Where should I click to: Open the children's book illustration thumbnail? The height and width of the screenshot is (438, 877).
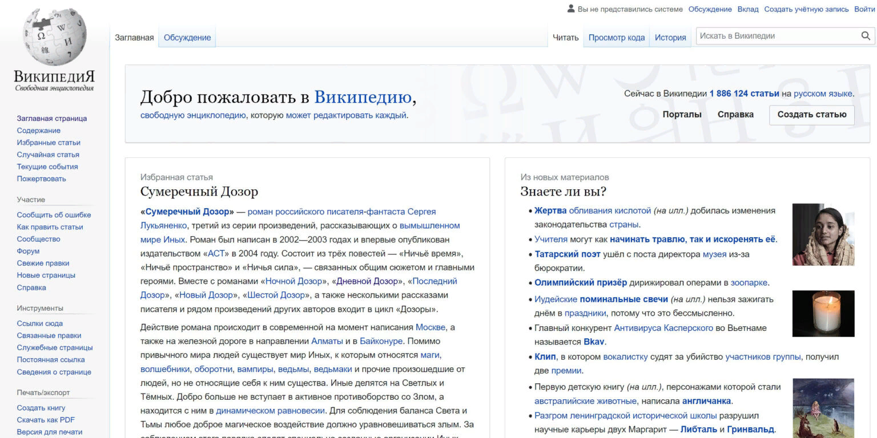pyautogui.click(x=823, y=408)
